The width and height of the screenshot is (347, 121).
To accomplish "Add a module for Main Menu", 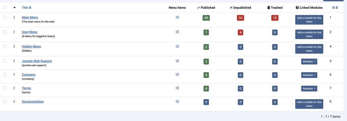I will tap(309, 20).
